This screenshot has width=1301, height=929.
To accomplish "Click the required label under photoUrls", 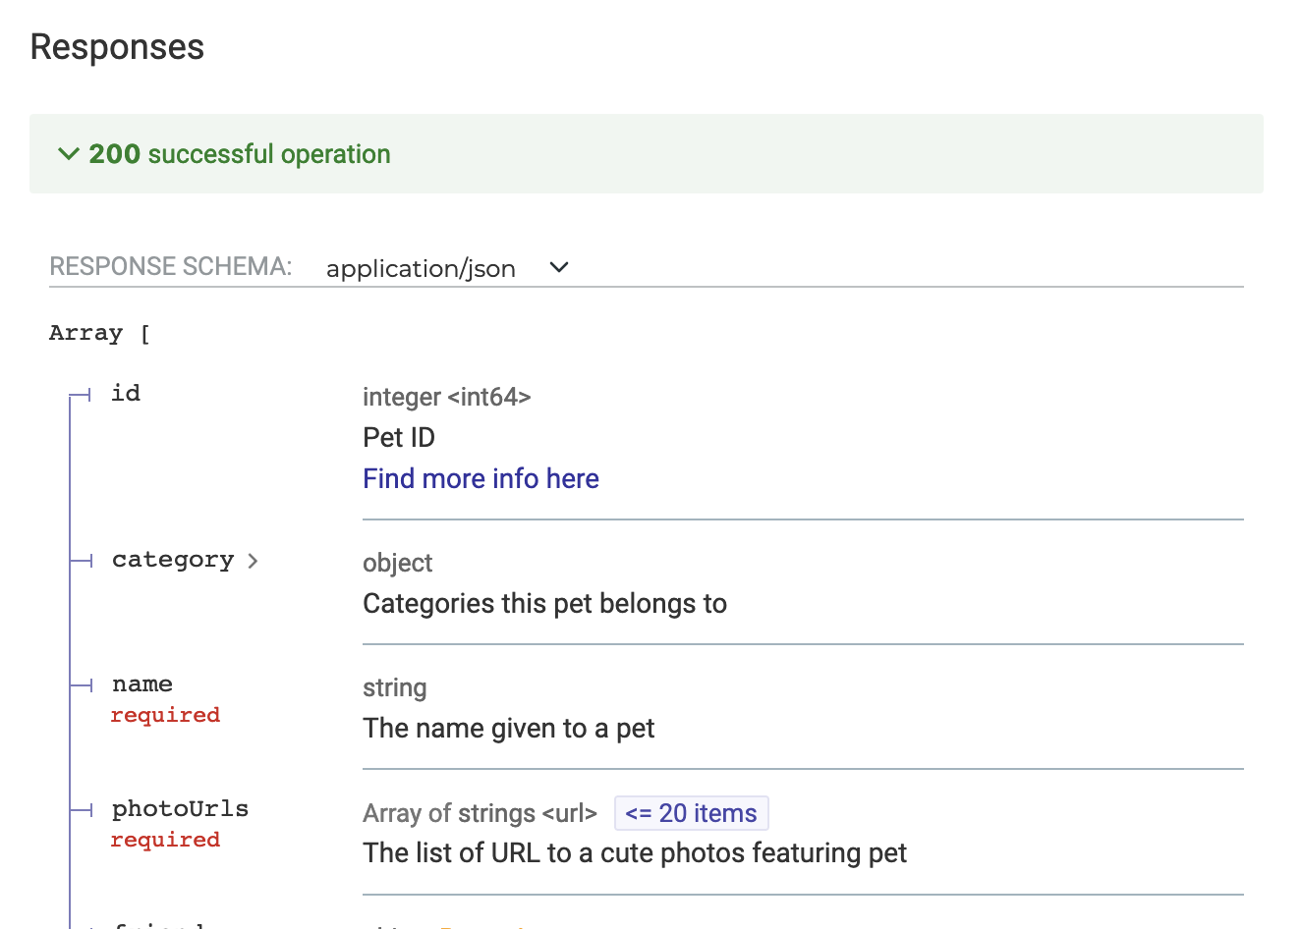I will (x=165, y=840).
